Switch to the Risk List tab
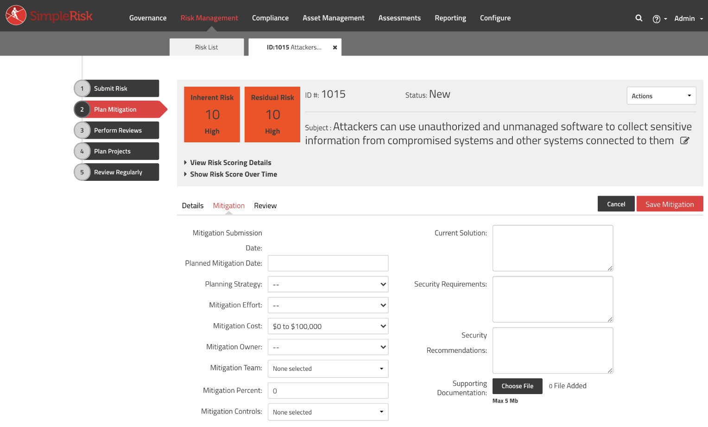The height and width of the screenshot is (427, 708). 207,47
